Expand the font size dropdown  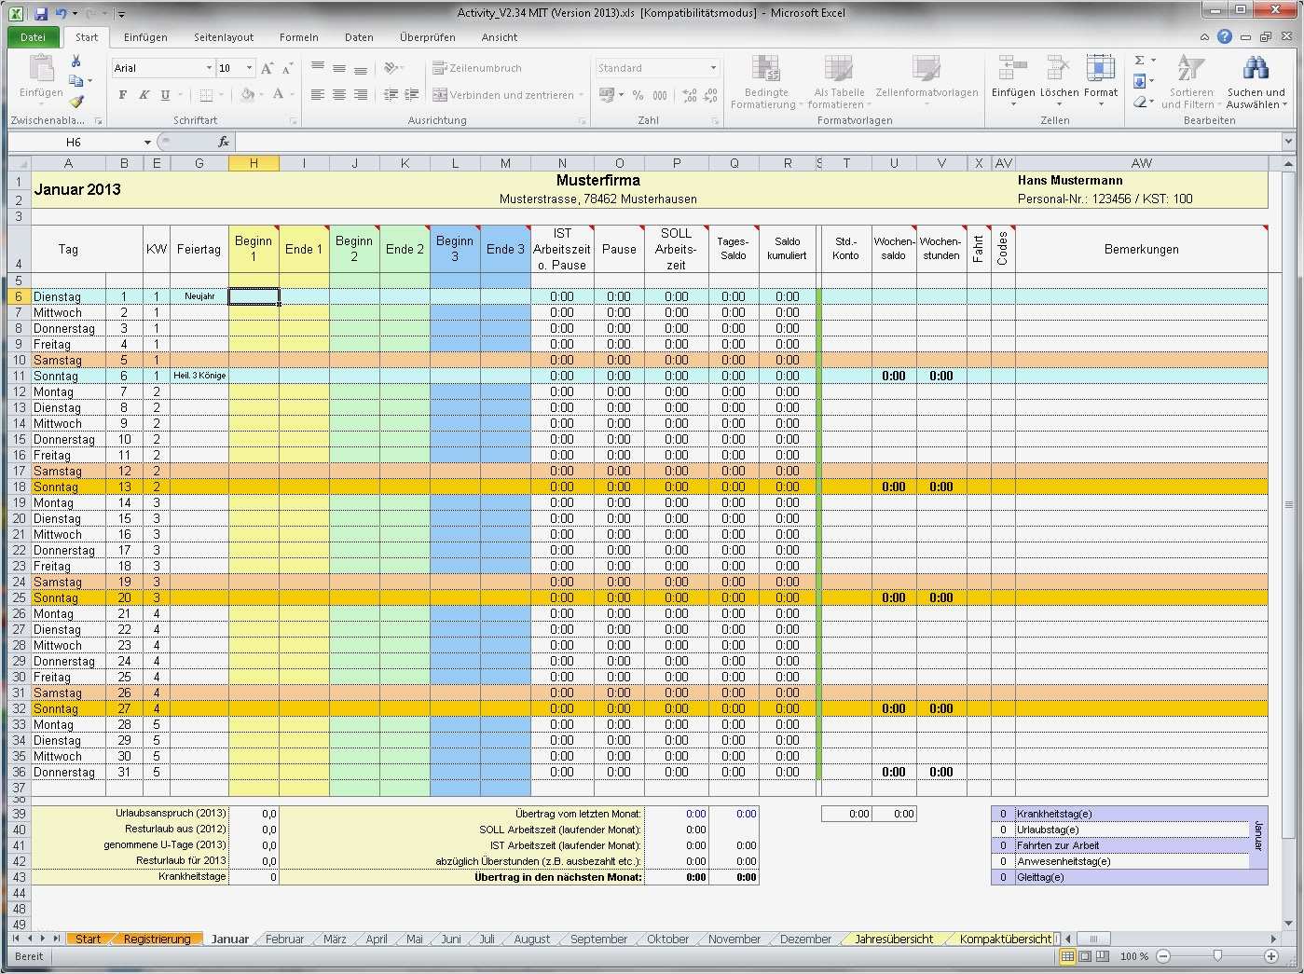point(249,68)
